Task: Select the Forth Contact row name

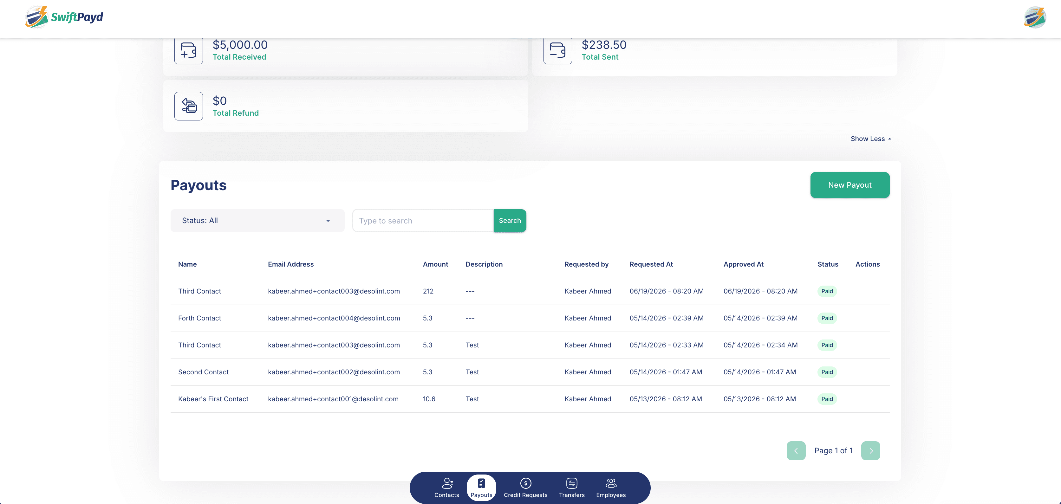Action: (x=200, y=318)
